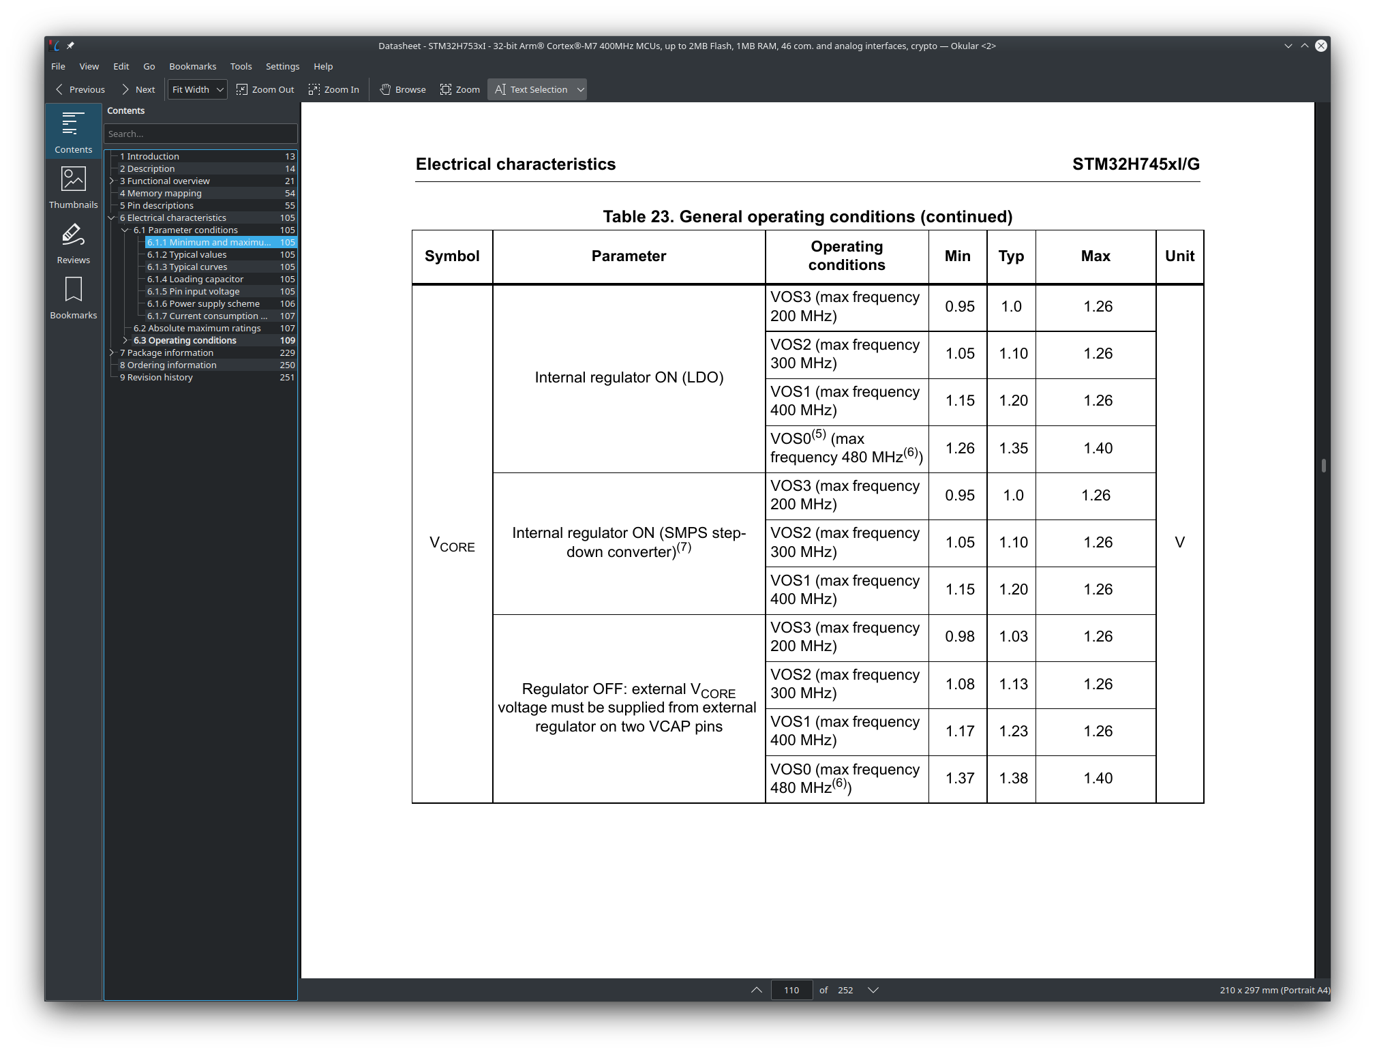Click total page count 252 label

(845, 990)
